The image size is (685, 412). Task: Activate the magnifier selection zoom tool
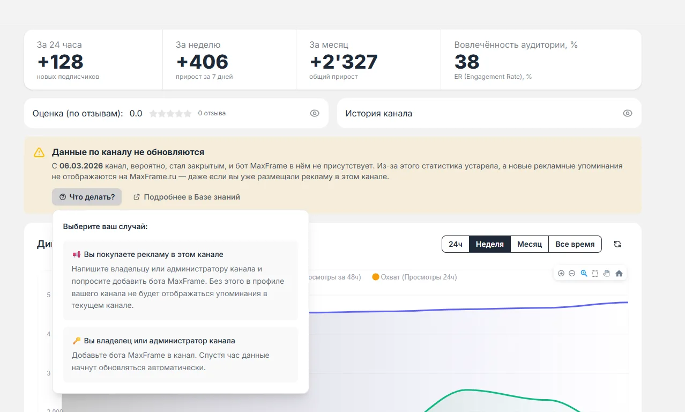tap(584, 273)
